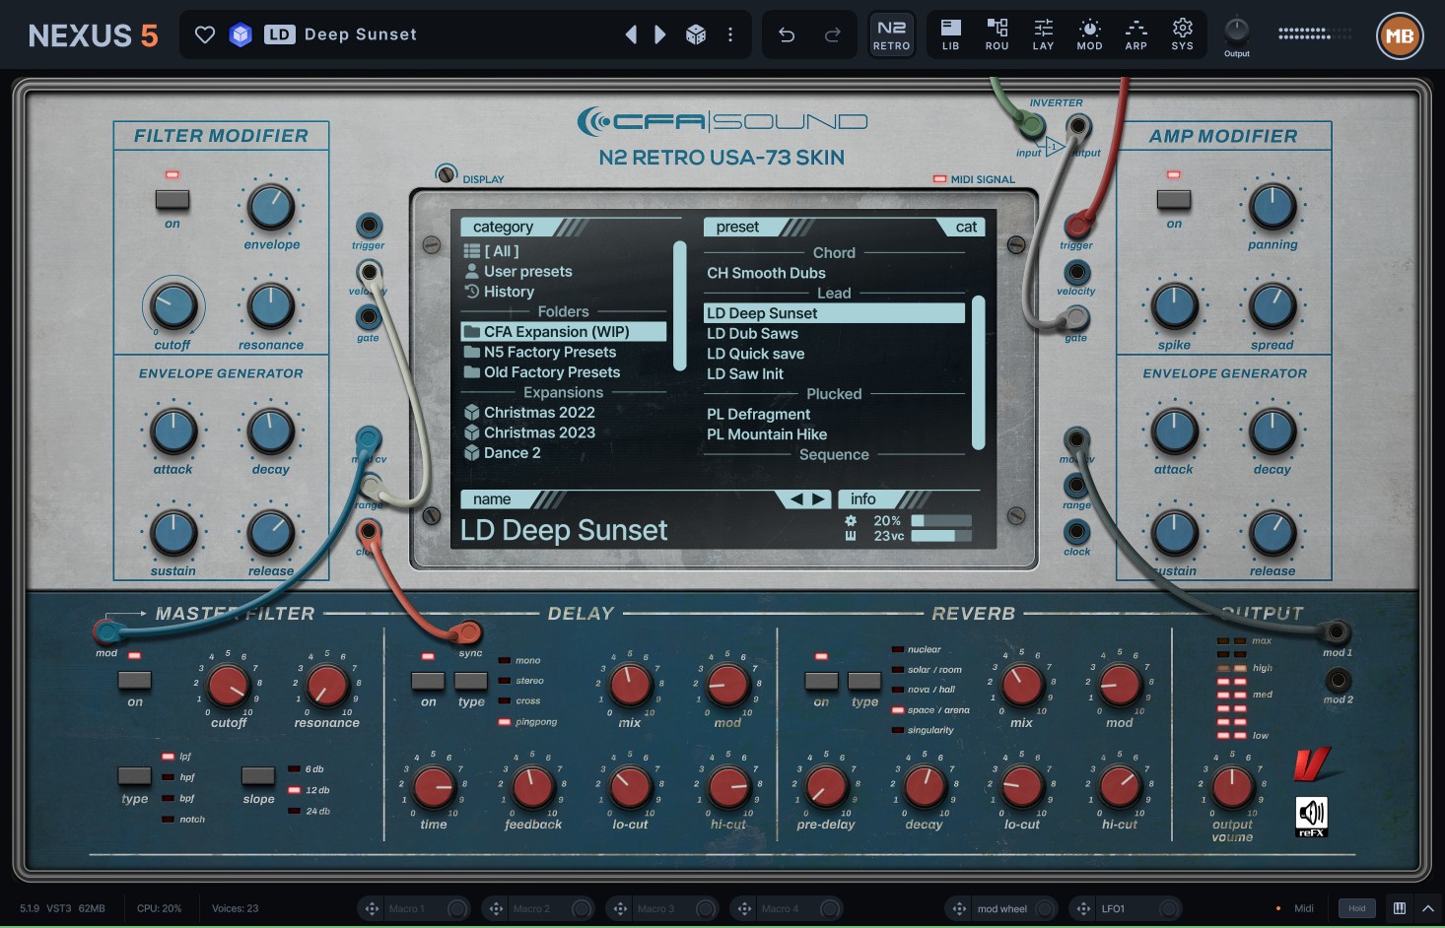1445x928 pixels.
Task: Click the Filter Modifier cutoff knob
Action: coord(173,306)
